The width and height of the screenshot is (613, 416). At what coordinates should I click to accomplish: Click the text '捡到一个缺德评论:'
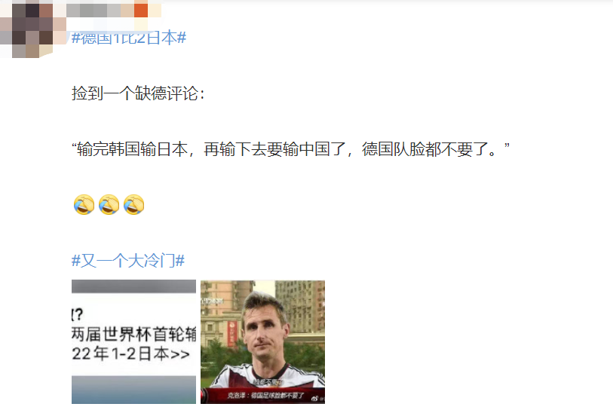pos(139,93)
